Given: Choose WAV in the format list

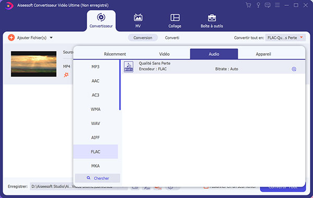Looking at the screenshot, I should 95,123.
